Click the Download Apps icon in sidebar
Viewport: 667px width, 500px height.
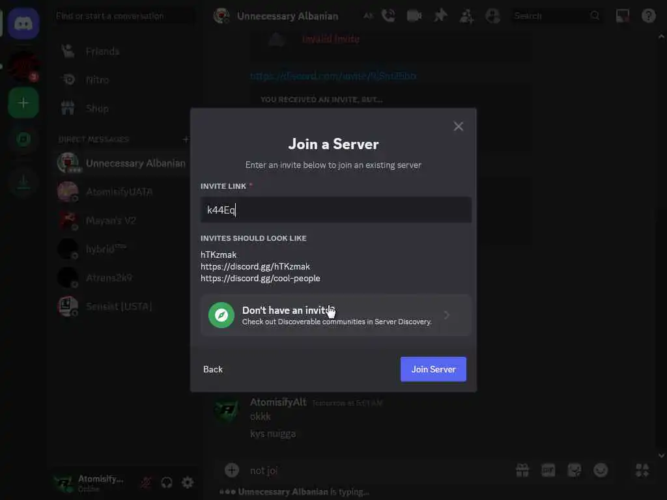[x=23, y=182]
